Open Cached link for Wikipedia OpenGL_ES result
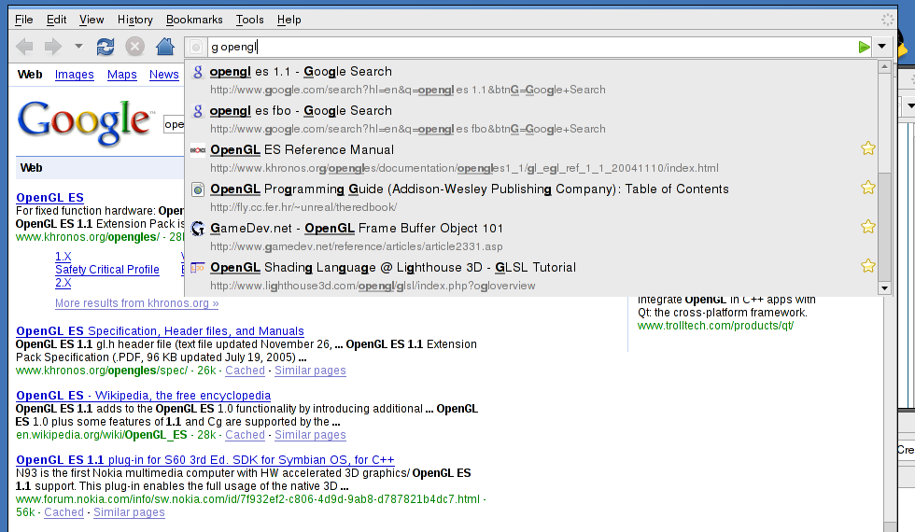Screen dimensions: 915x532 tap(245, 435)
